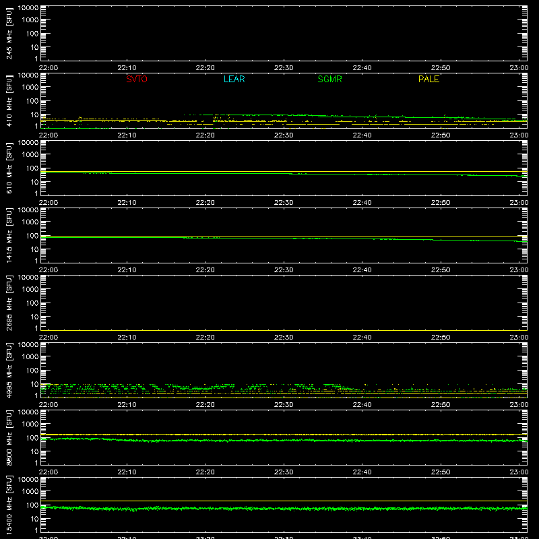Image resolution: width=539 pixels, height=539 pixels.
Task: Click 22:10 time label below 2695 MHz panel
Action: click(127, 338)
